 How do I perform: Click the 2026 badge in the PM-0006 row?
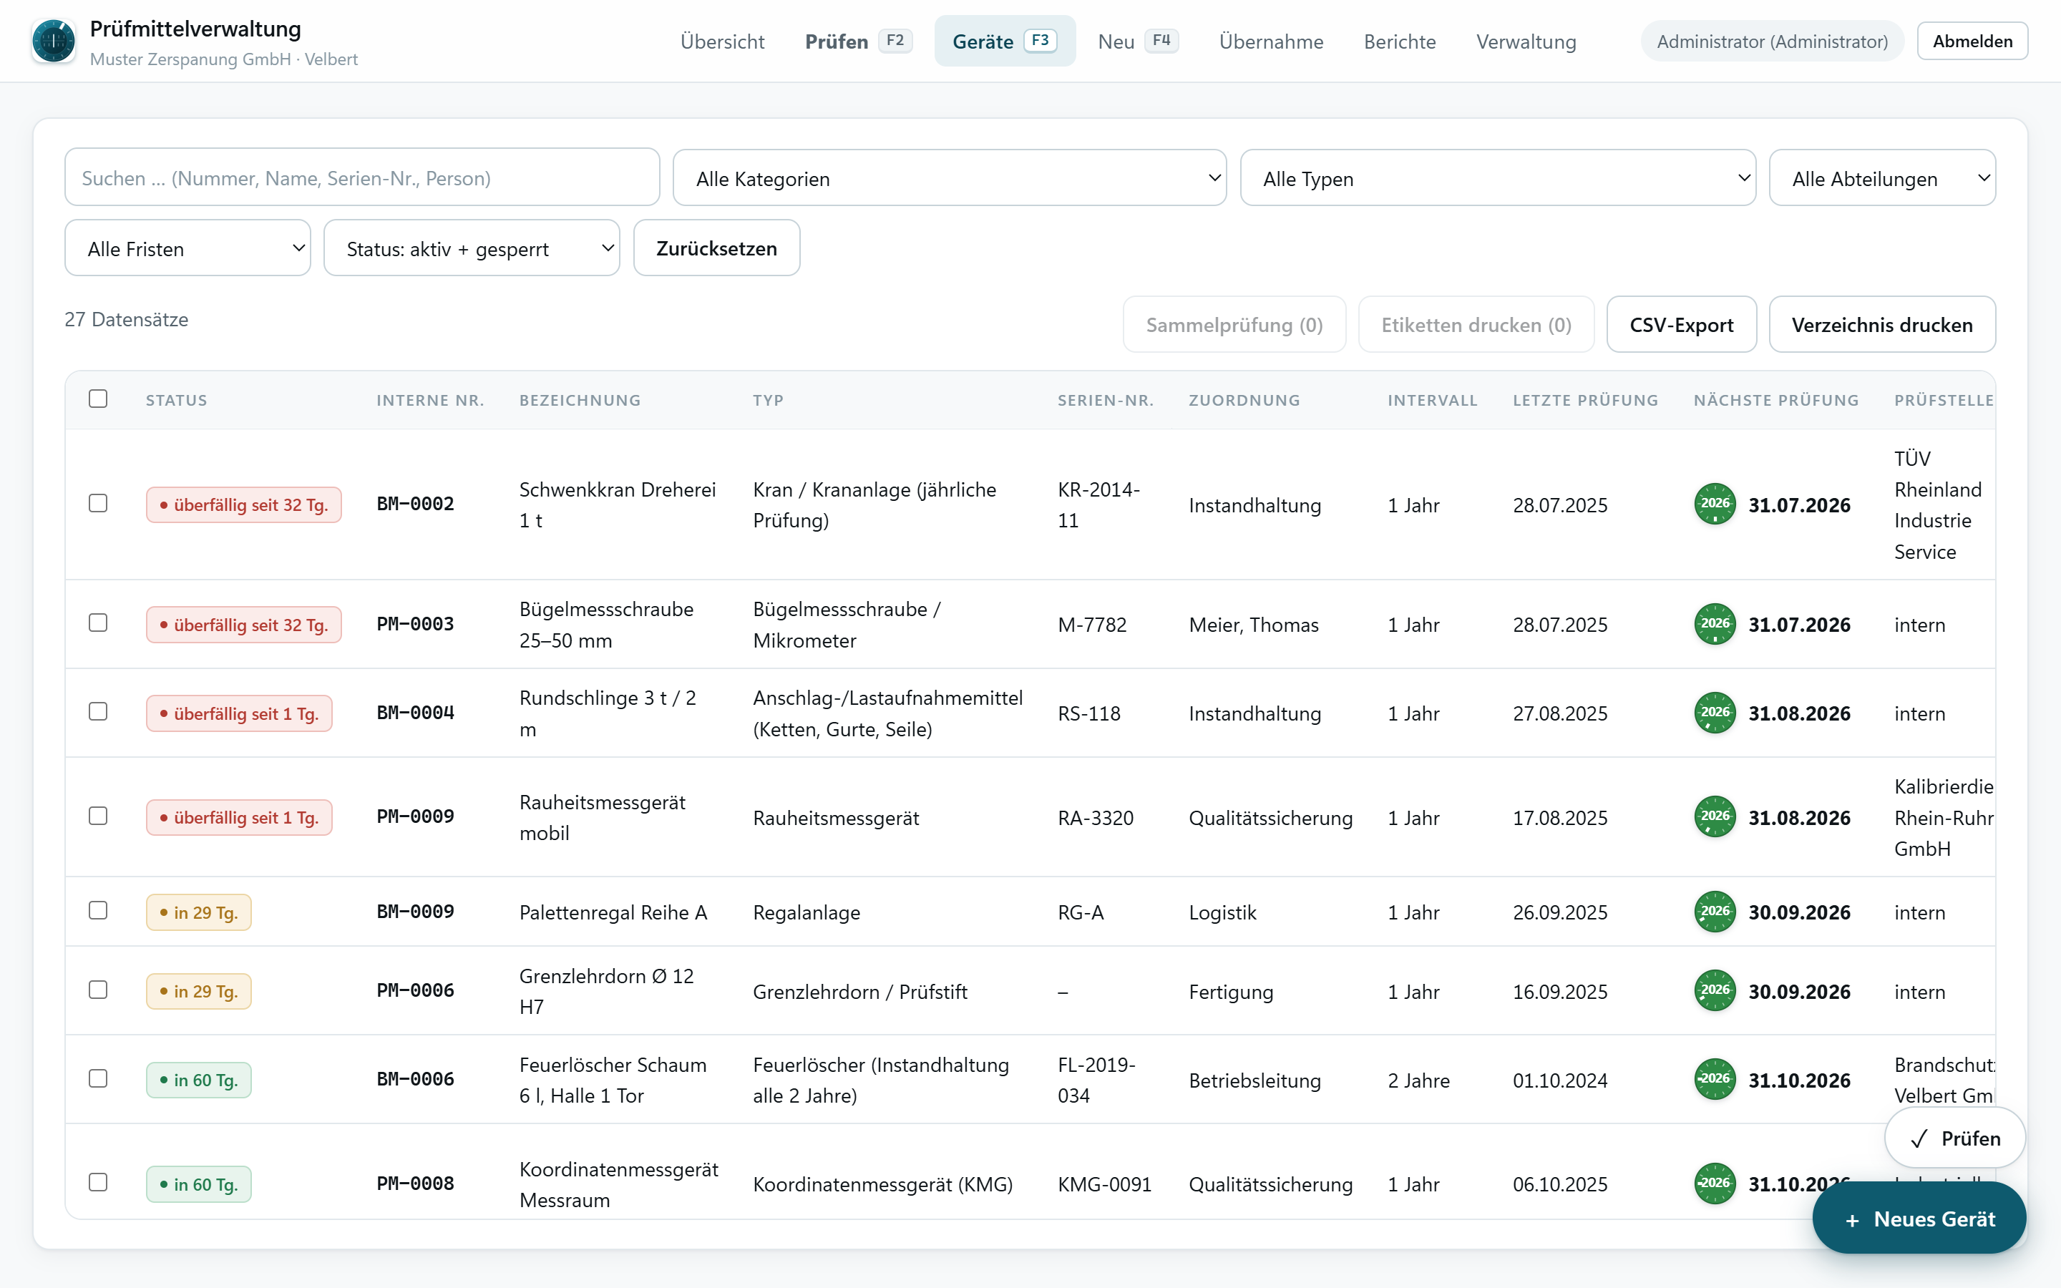[1715, 991]
